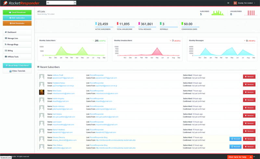Screen dimensions: 260x159
Task: Open Manage Blogs in the sidebar
Action: point(17,44)
